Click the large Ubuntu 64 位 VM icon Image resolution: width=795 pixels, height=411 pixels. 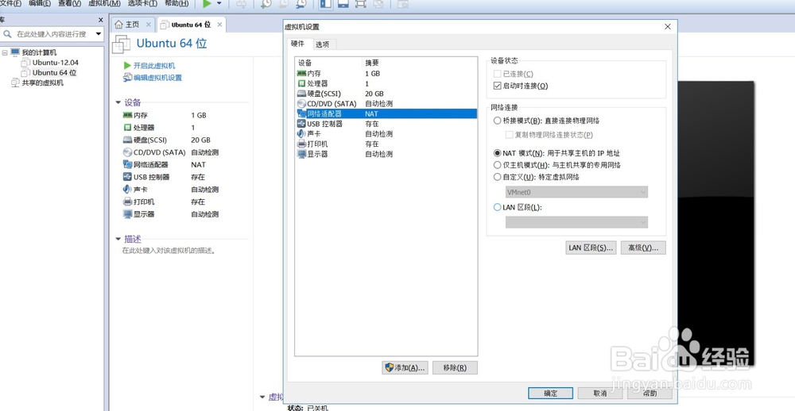point(122,44)
